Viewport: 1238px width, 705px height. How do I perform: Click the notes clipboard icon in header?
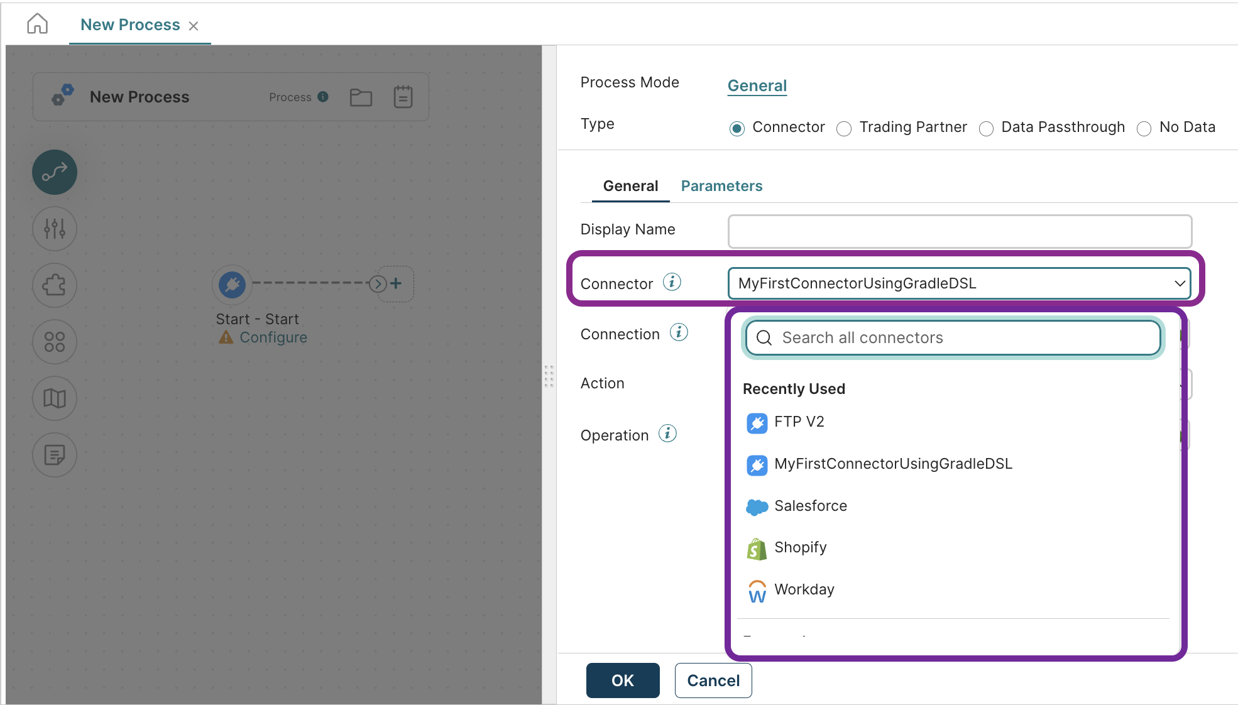(403, 97)
